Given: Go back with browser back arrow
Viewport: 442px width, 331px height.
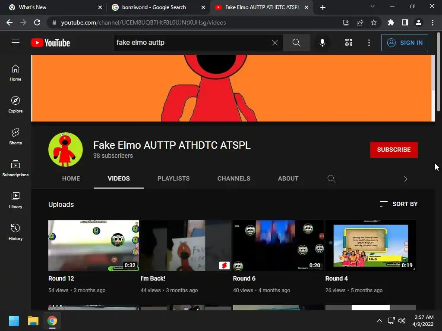Looking at the screenshot, I should [x=9, y=22].
